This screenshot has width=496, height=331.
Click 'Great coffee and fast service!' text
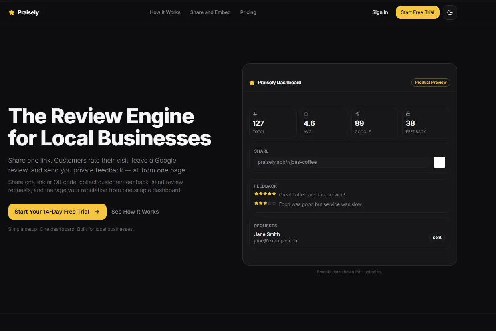tap(312, 195)
